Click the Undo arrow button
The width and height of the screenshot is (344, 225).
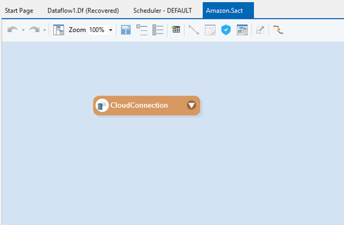coord(12,30)
